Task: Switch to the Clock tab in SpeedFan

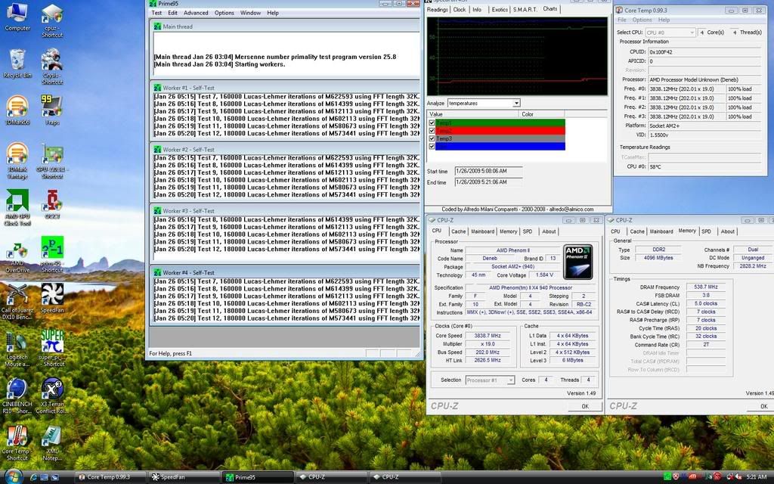Action: point(460,9)
